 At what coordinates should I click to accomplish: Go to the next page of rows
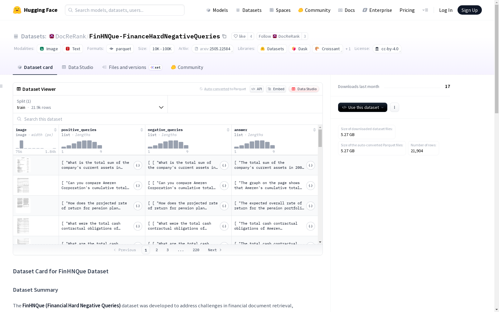coord(215,250)
